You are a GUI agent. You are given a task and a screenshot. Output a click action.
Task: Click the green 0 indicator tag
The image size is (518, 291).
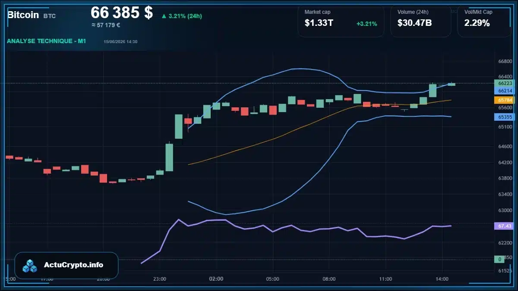[499, 260]
